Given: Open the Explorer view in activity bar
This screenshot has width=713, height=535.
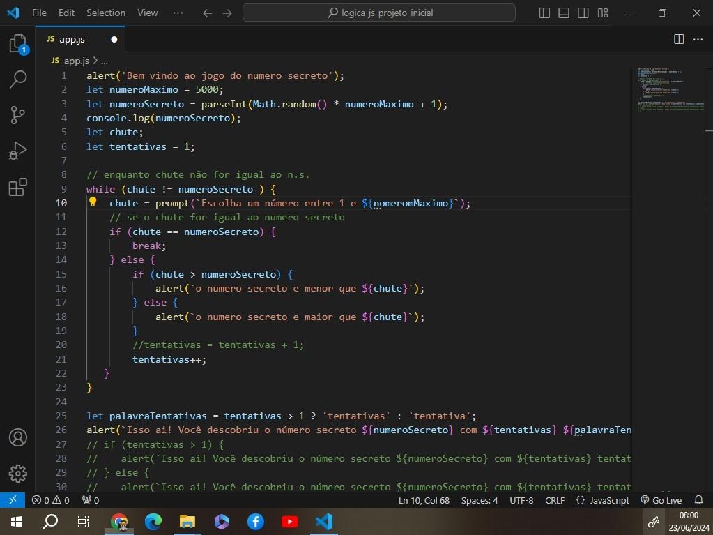Looking at the screenshot, I should (17, 45).
